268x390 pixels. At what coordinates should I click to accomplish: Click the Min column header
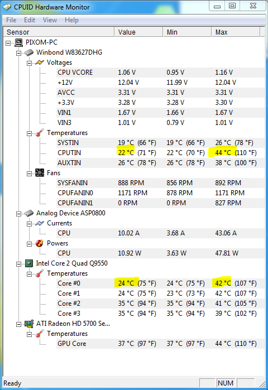(x=188, y=32)
